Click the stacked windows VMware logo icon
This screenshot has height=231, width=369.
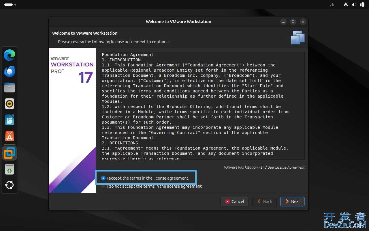tap(298, 38)
